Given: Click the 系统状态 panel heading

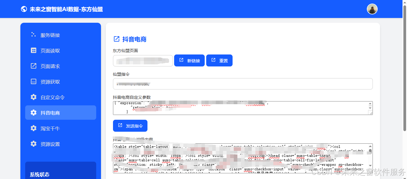Looking at the screenshot, I should [40, 175].
